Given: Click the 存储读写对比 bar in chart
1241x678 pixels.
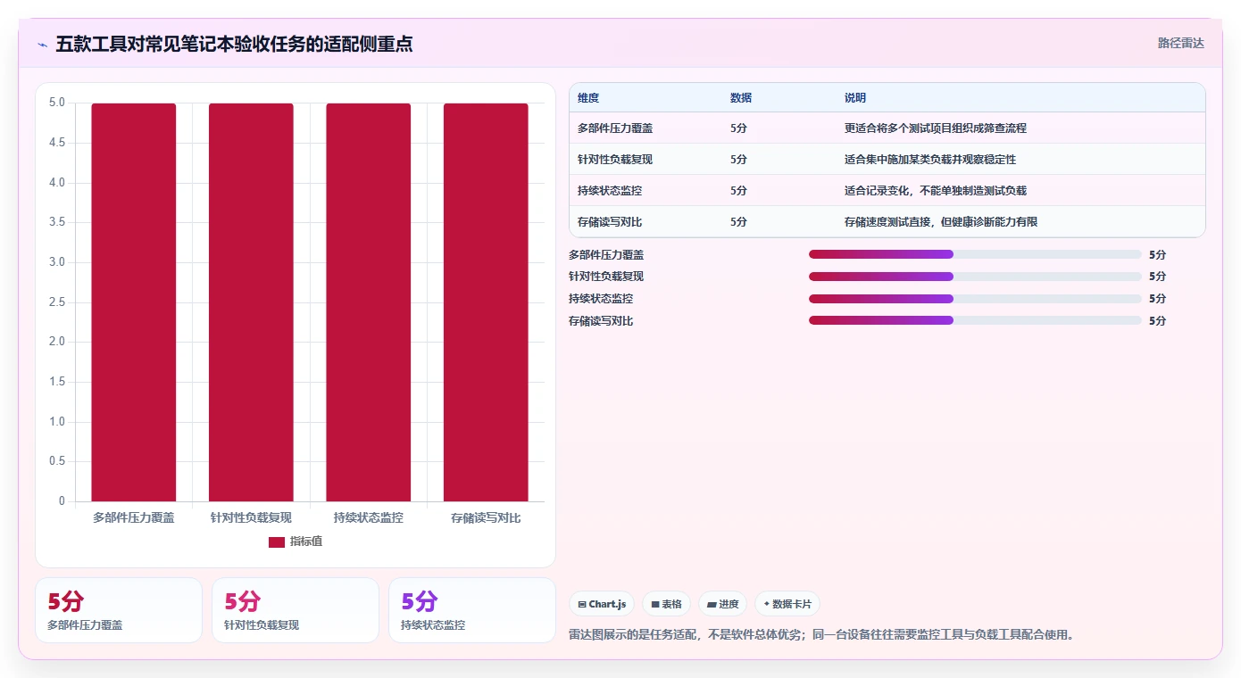Looking at the screenshot, I should coord(486,302).
